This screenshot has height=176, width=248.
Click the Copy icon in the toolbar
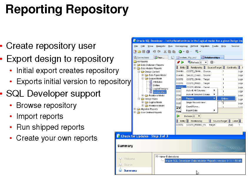[x=169, y=52]
